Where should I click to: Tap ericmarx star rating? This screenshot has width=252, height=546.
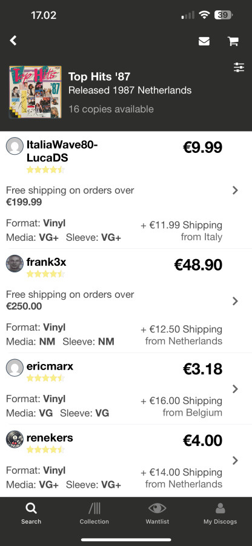(45, 378)
